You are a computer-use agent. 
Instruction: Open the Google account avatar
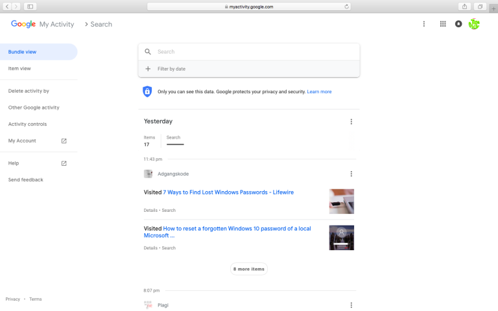474,24
